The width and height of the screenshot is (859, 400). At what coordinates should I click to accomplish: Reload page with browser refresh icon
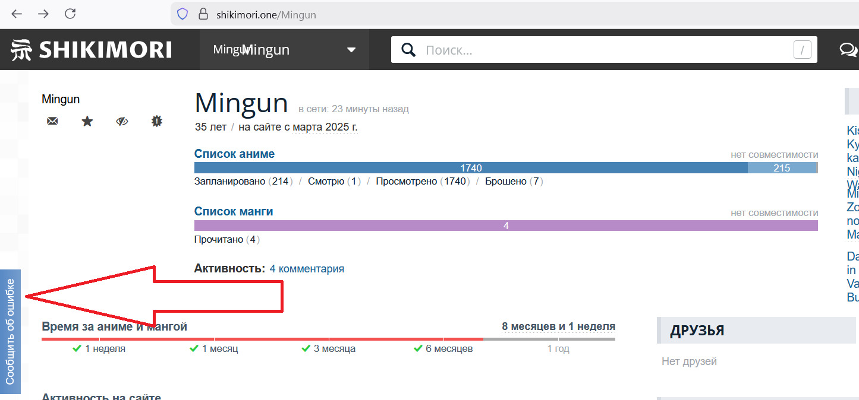pyautogui.click(x=70, y=14)
